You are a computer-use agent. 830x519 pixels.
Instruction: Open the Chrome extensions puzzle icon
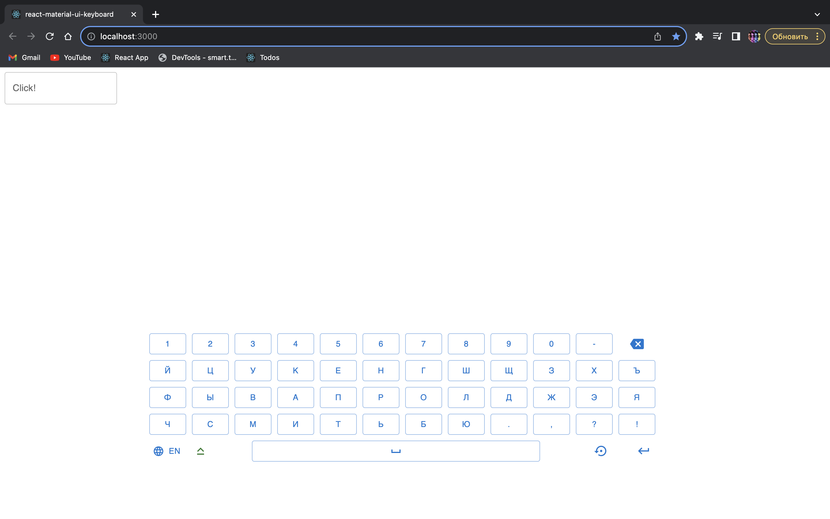[x=699, y=36]
